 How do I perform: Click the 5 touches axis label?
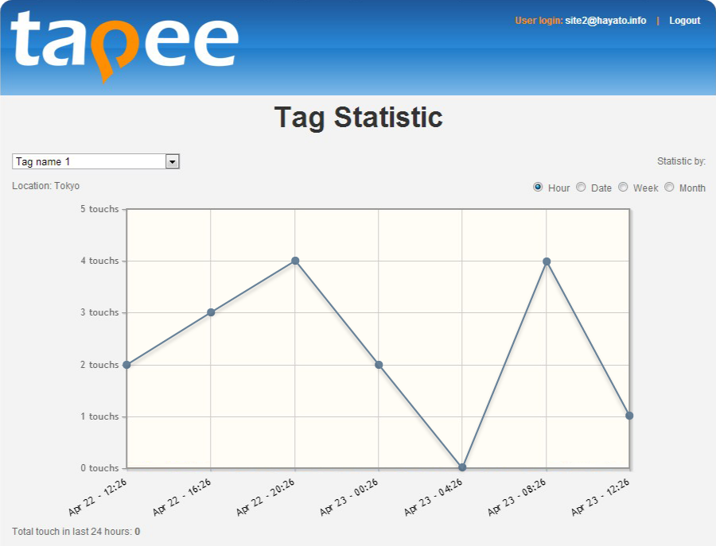click(x=99, y=209)
